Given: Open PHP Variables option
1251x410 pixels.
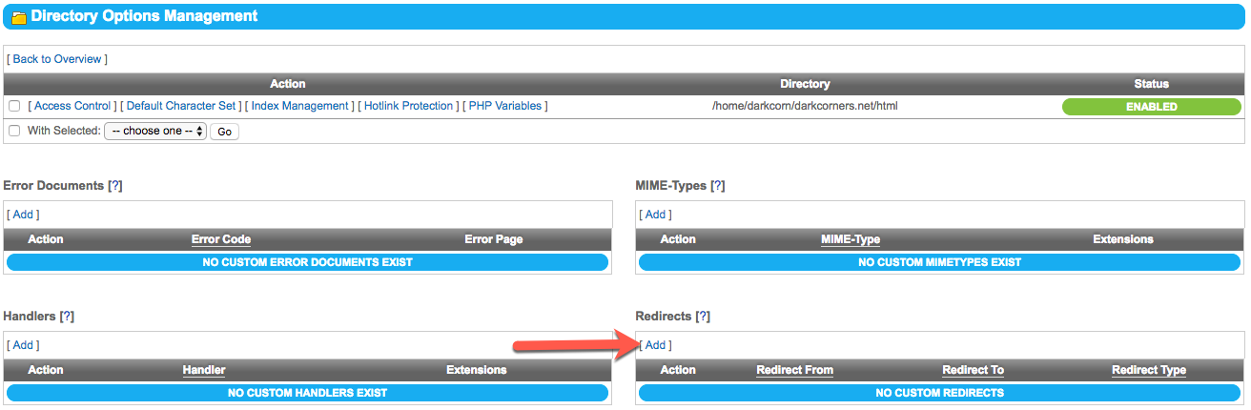Looking at the screenshot, I should click(x=504, y=106).
